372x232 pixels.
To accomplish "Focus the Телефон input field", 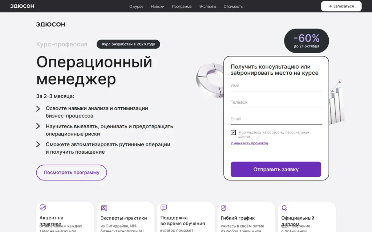I will pos(276,102).
